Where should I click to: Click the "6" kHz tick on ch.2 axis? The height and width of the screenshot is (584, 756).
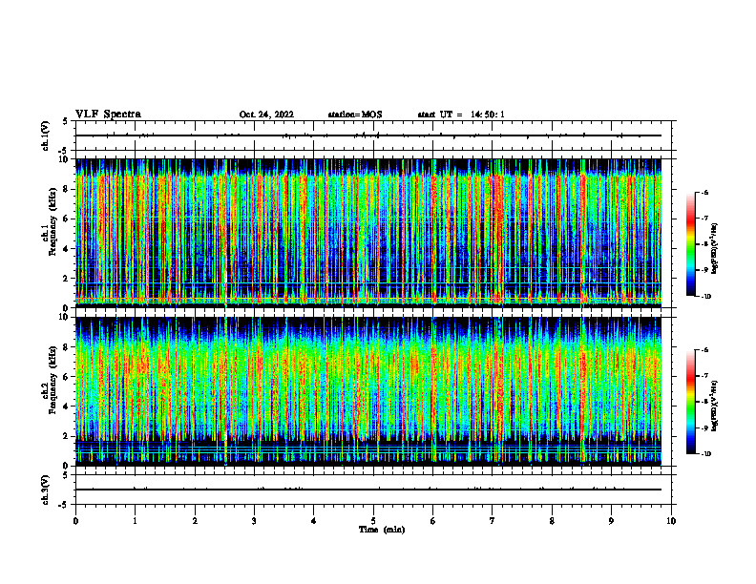[67, 377]
